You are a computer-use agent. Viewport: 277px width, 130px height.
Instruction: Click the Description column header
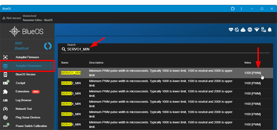(x=96, y=63)
